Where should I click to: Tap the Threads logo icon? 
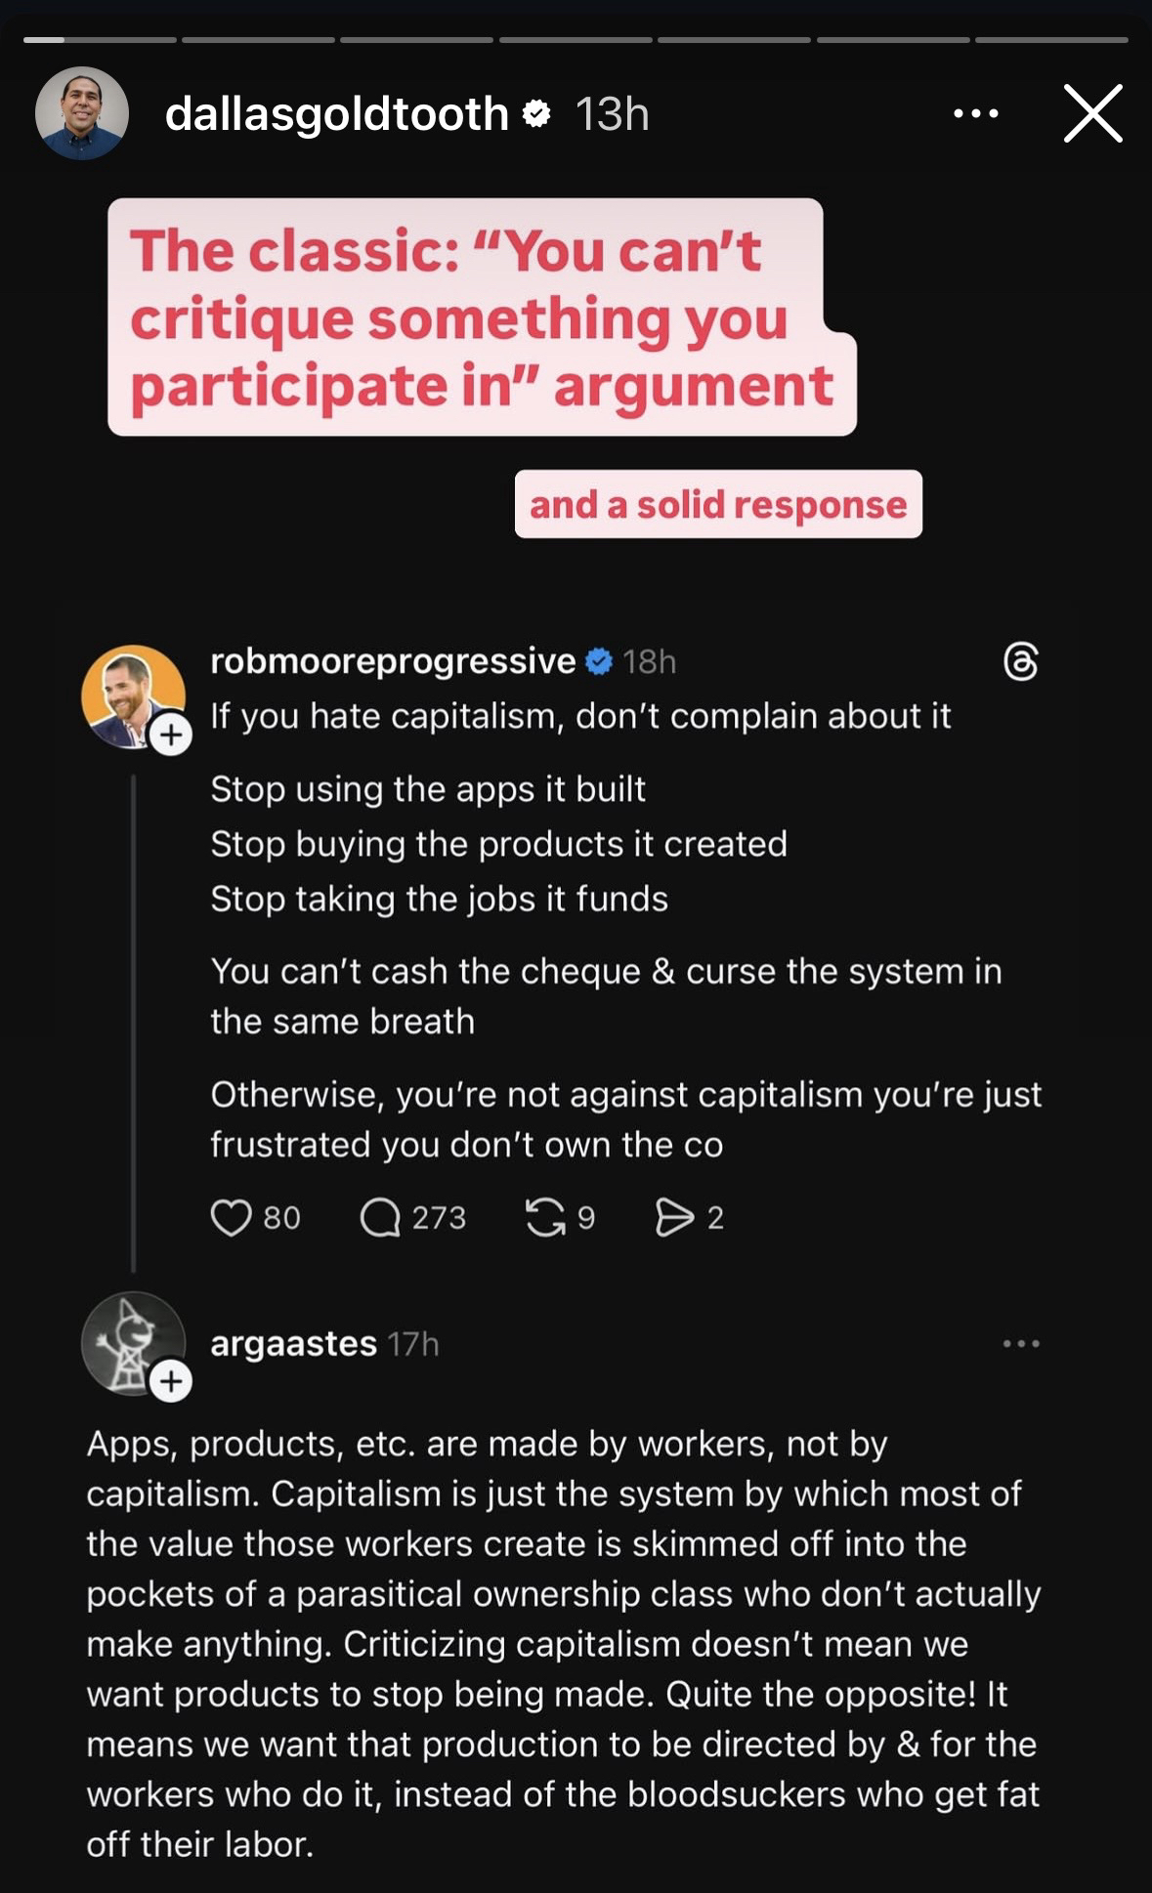1021,662
